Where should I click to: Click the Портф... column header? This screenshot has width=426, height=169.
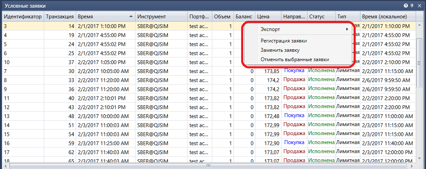[200, 17]
